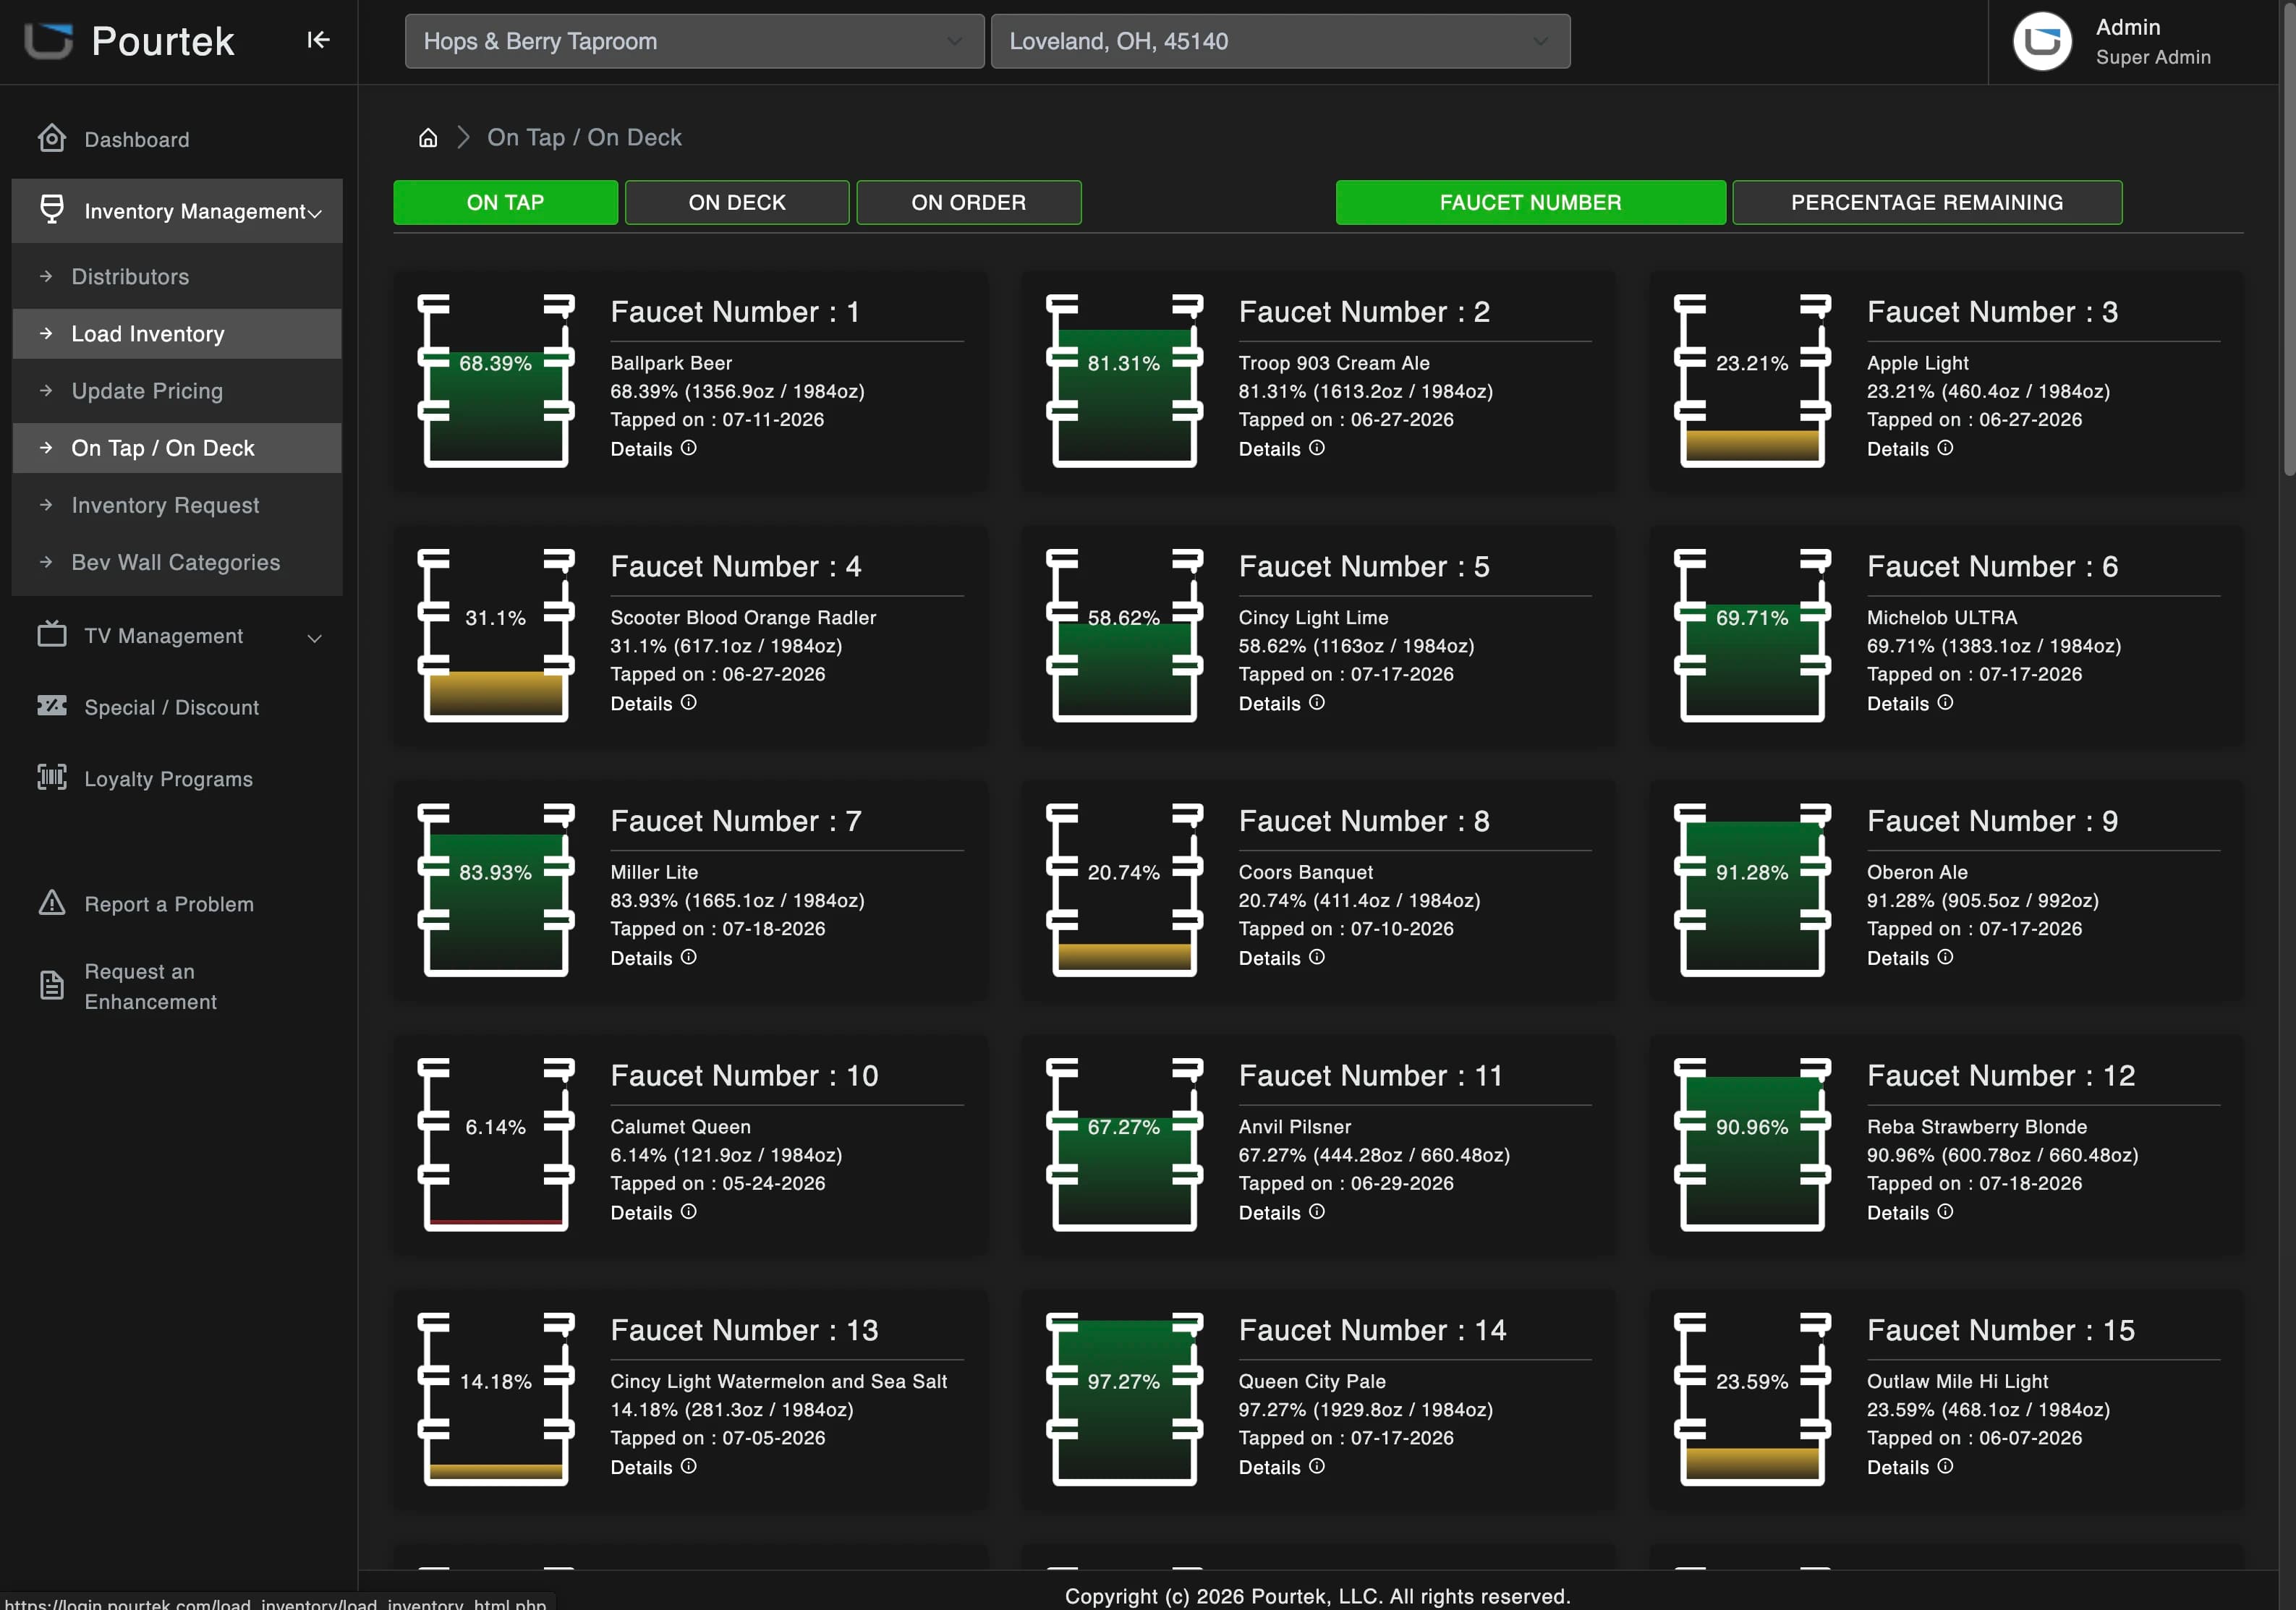2296x1610 pixels.
Task: Sort by FAUCET NUMBER
Action: click(x=1530, y=202)
